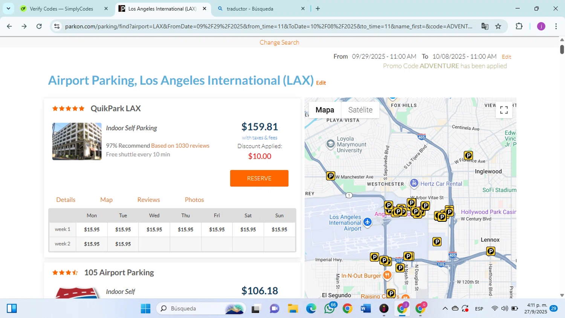Open QuikPark LAX Map tab
The image size is (565, 318).
pyautogui.click(x=106, y=200)
